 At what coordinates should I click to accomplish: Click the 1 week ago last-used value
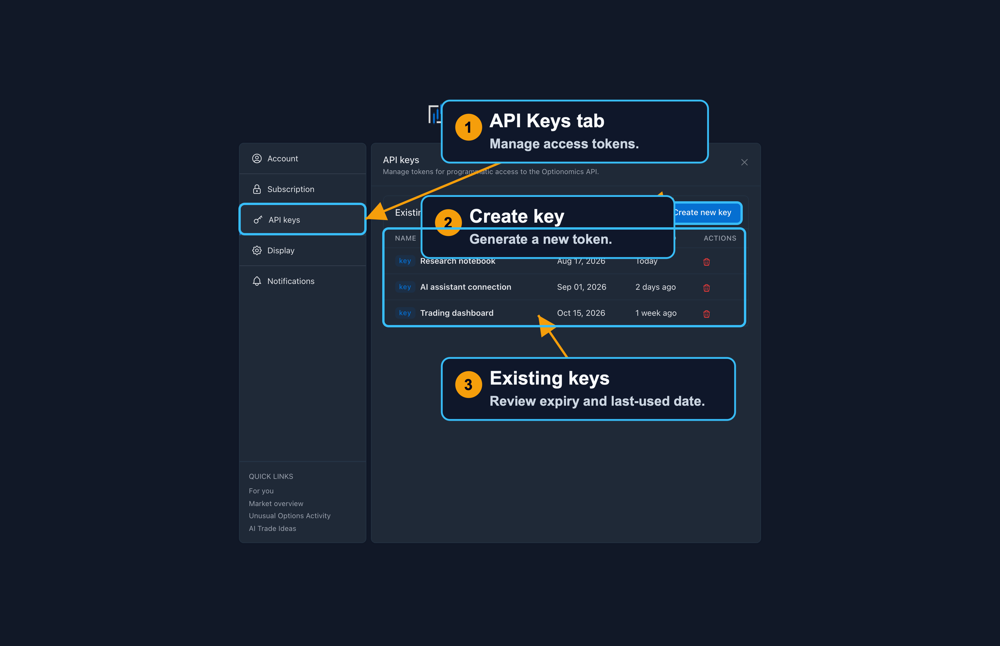pos(655,313)
